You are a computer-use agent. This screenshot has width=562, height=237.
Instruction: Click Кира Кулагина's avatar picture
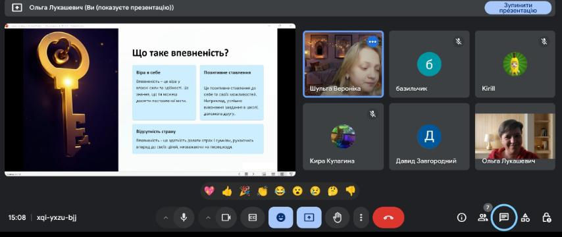[343, 137]
